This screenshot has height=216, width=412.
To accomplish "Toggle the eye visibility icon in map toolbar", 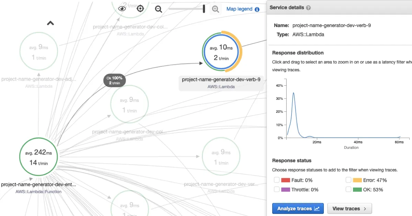I will (122, 9).
